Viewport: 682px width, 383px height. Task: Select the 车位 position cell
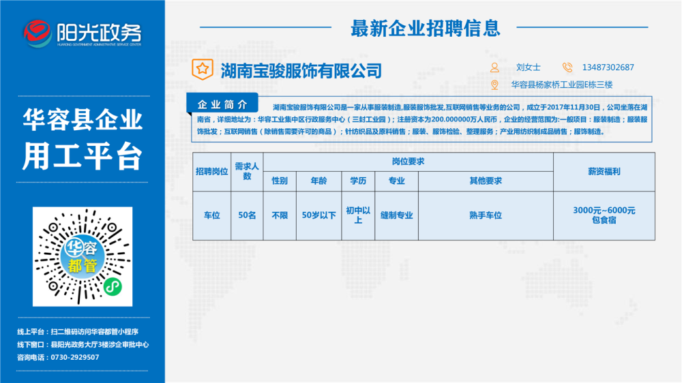tap(212, 215)
